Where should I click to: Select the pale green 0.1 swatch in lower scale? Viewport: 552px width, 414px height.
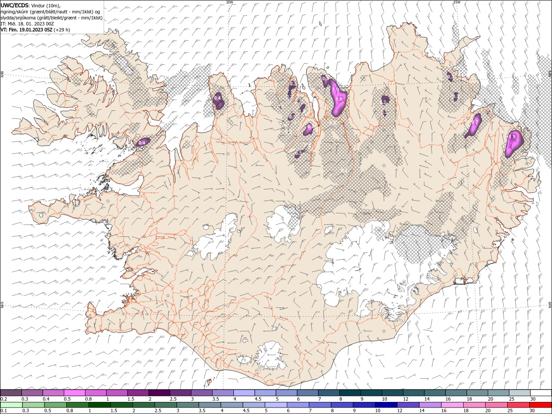click(x=11, y=405)
